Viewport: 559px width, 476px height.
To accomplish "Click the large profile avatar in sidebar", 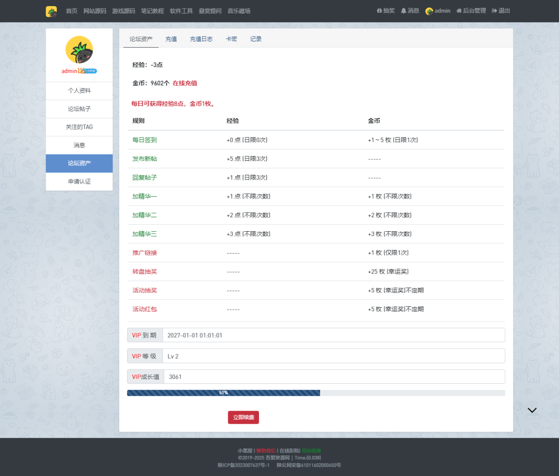I will point(79,50).
